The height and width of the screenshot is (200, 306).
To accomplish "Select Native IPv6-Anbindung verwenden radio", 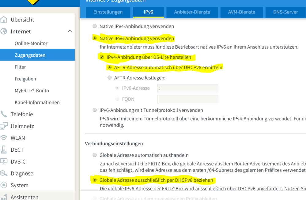I will pyautogui.click(x=95, y=38).
